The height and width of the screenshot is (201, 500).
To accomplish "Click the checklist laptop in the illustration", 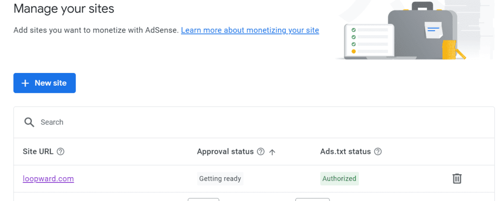I will [366, 40].
